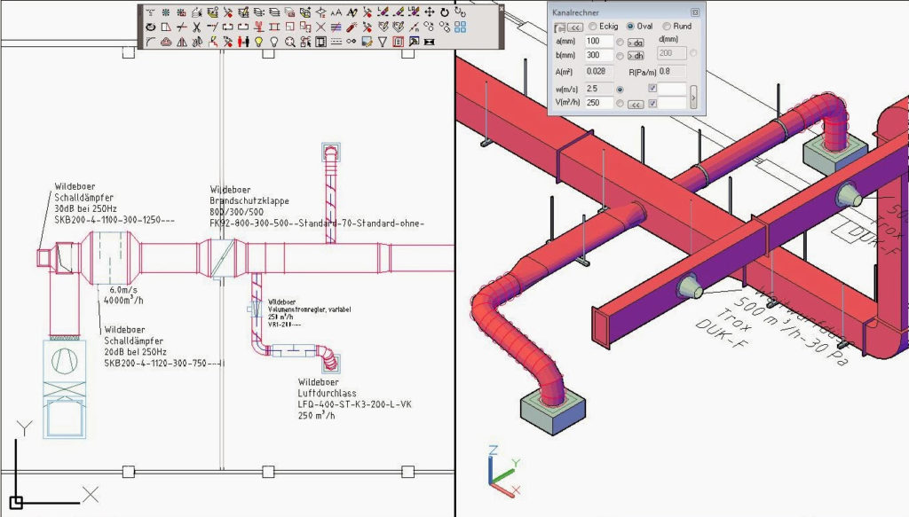909x517 pixels.
Task: Select the move tool with four arrows
Action: [429, 12]
